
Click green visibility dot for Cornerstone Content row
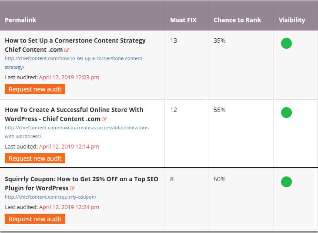point(286,44)
